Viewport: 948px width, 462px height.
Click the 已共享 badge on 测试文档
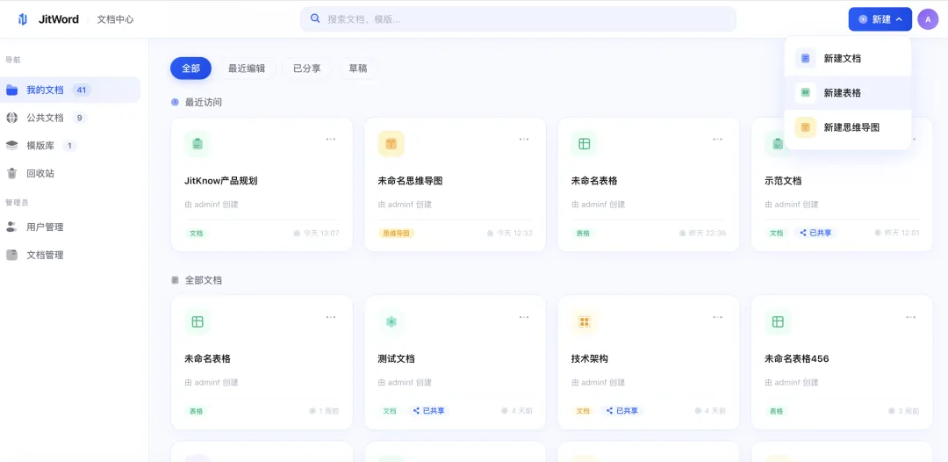pos(429,410)
